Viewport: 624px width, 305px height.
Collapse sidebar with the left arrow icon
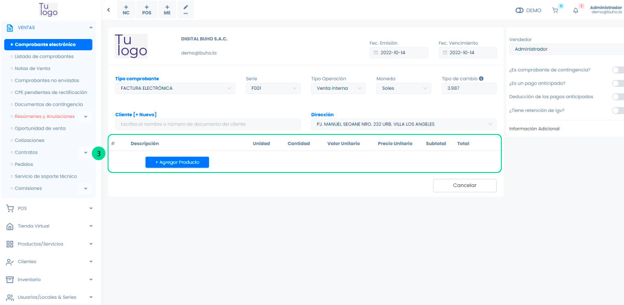pos(109,10)
